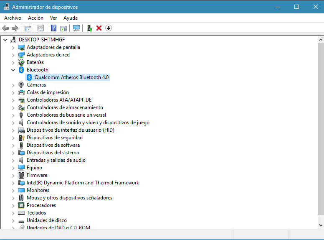Expand Controladoras de bus serie universal
The image size is (324, 240).
(13, 115)
